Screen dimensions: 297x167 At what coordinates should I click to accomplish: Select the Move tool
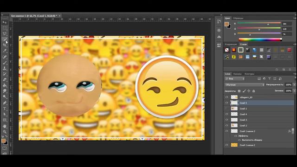click(5, 22)
